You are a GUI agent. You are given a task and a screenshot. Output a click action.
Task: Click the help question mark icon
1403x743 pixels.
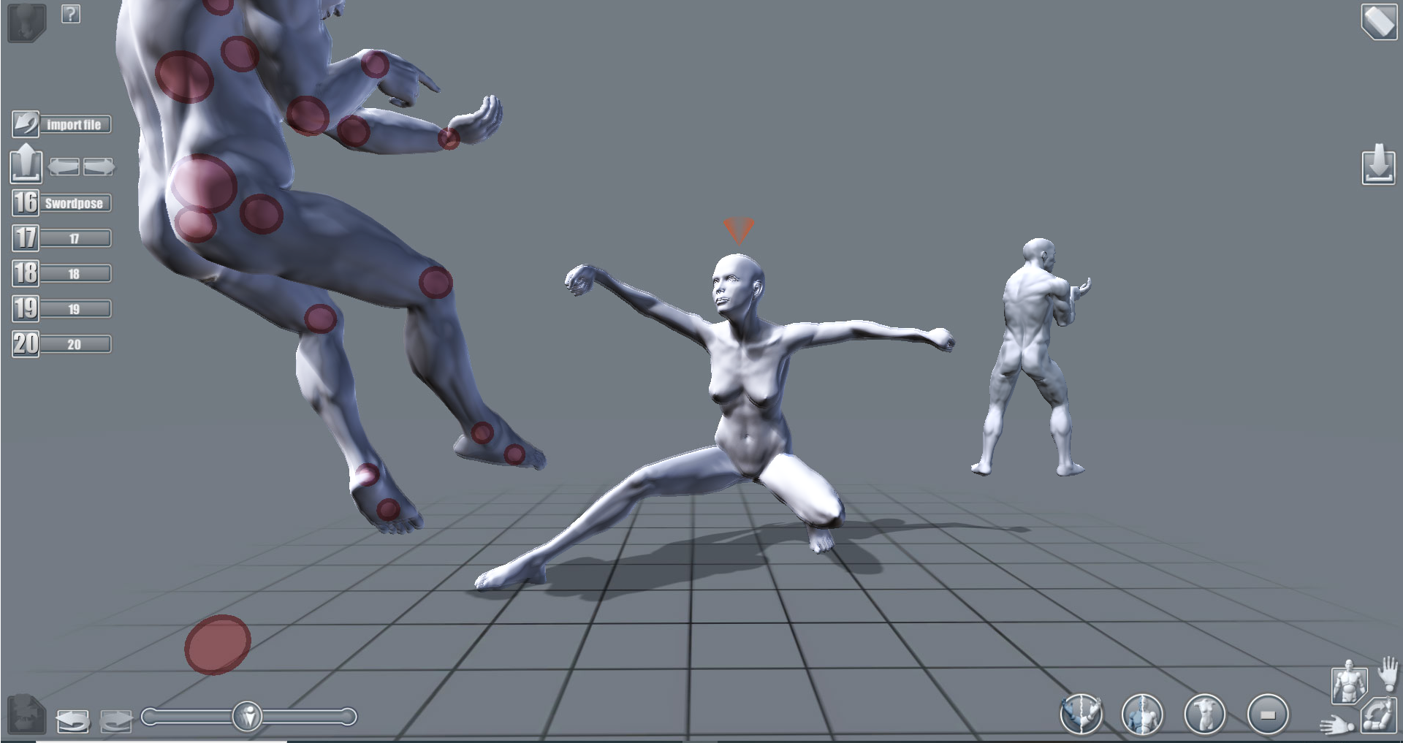pyautogui.click(x=70, y=14)
